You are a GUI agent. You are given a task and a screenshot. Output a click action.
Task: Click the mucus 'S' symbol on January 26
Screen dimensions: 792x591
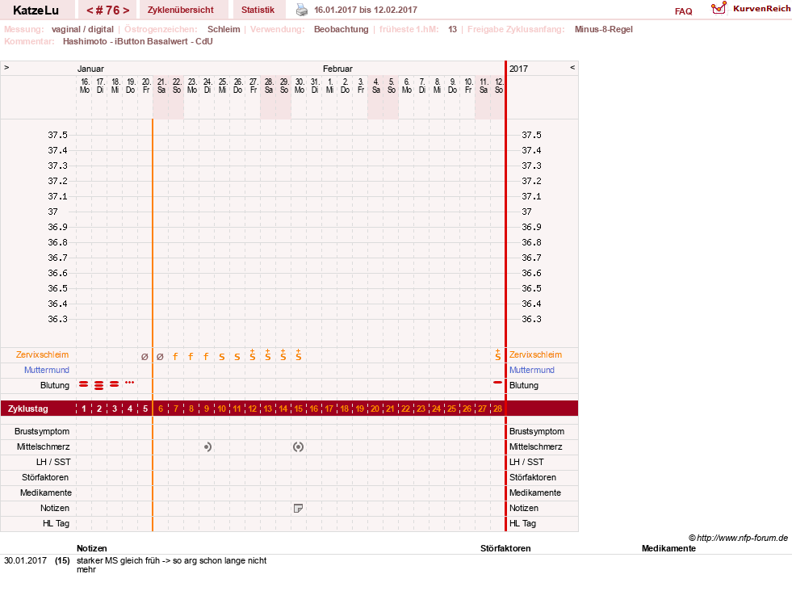(237, 357)
